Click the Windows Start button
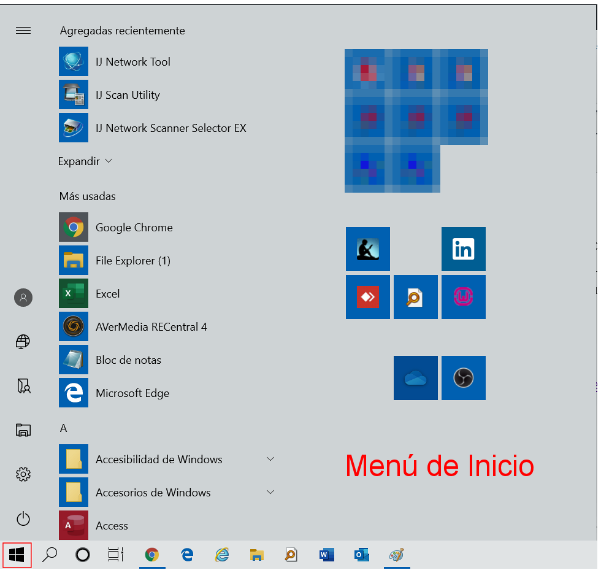 [x=17, y=555]
